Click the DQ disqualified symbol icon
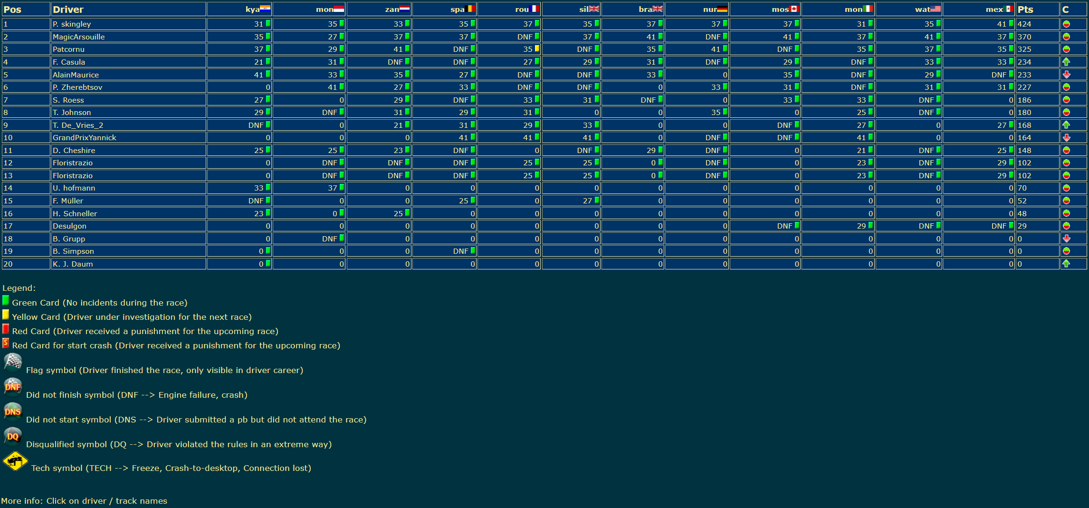The height and width of the screenshot is (508, 1089). [x=13, y=436]
